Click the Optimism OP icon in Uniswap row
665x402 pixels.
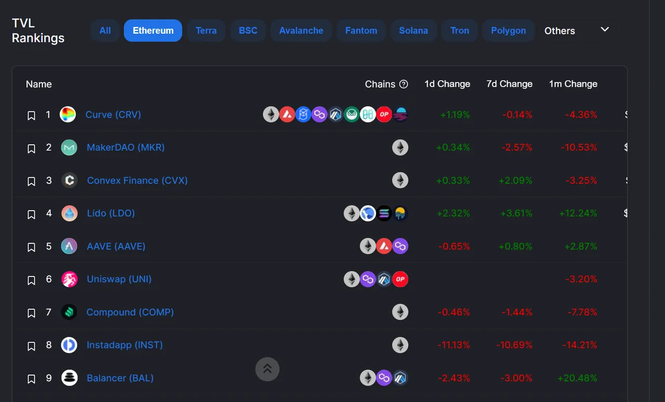(400, 279)
